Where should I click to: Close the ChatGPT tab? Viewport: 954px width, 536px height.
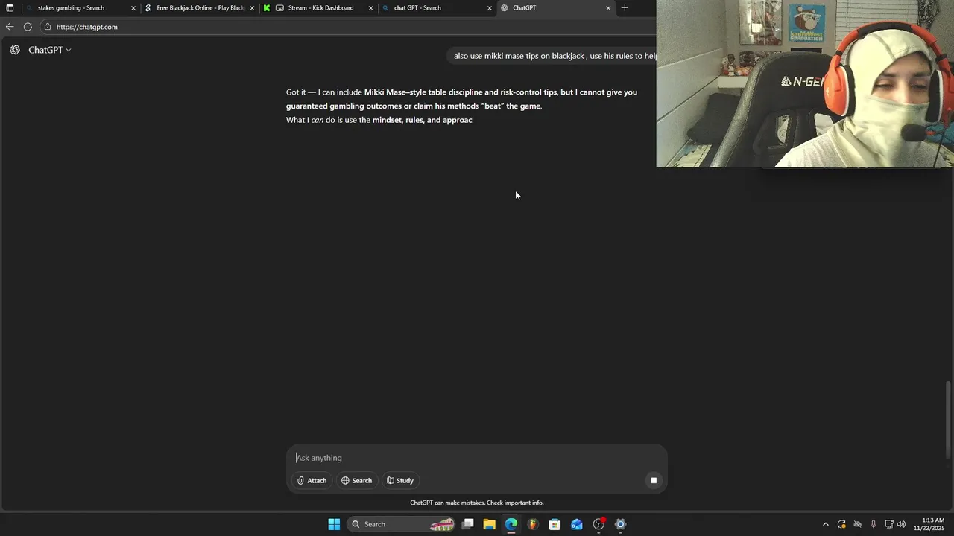tap(608, 8)
